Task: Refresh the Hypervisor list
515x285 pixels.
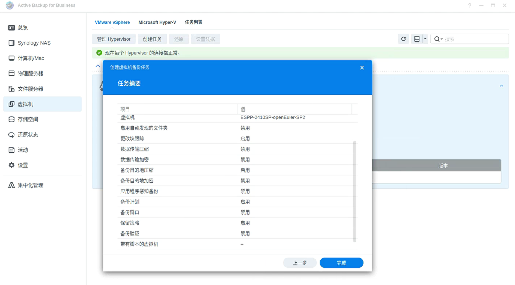Action: [403, 39]
